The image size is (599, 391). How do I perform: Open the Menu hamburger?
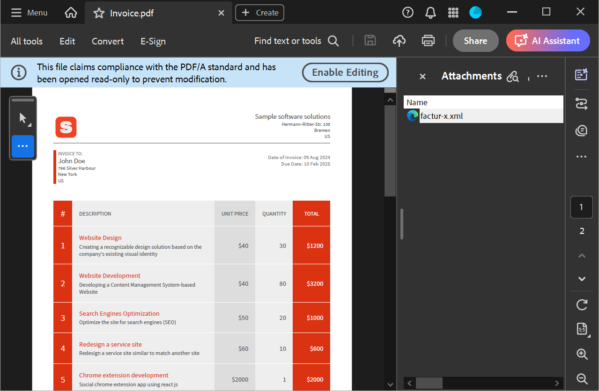16,13
